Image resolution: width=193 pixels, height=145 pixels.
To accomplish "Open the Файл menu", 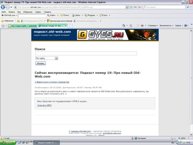I will 4,12.
